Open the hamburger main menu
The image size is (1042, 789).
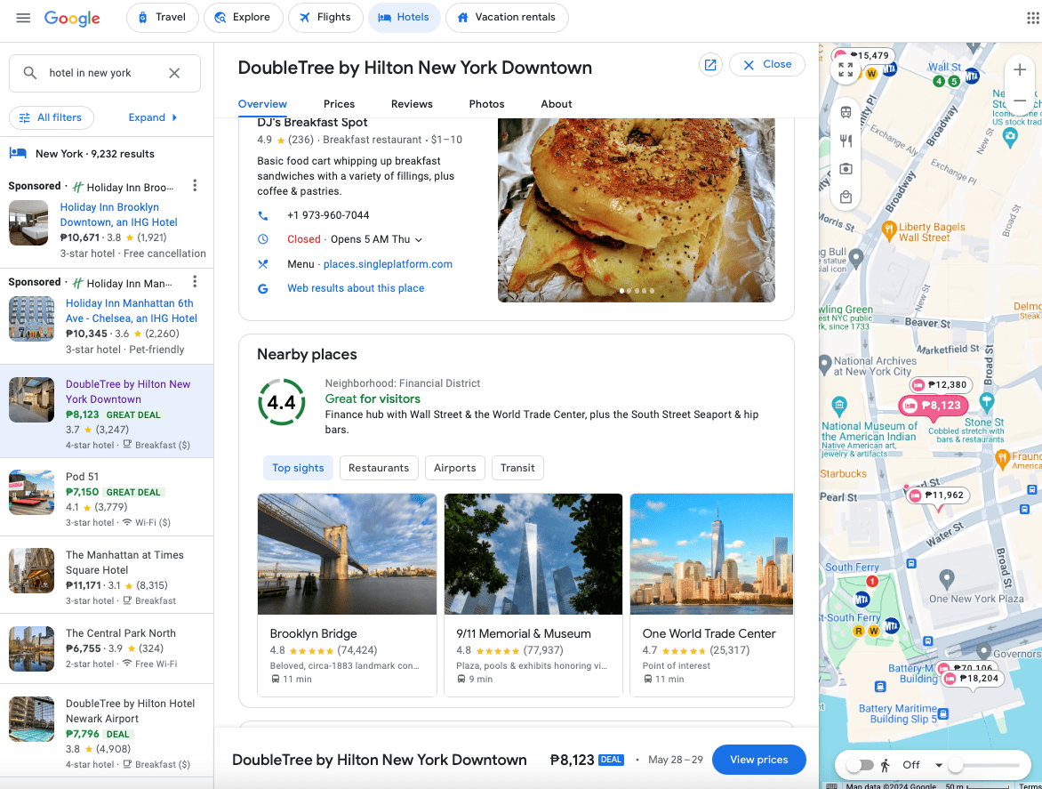coord(23,18)
